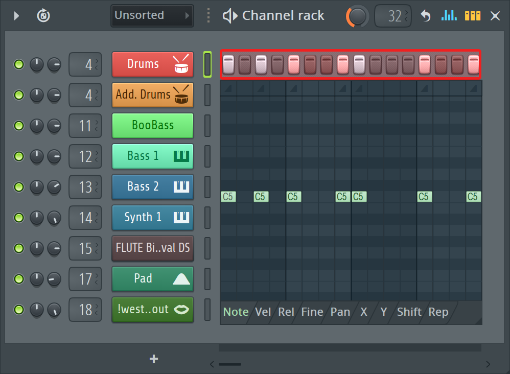
Task: Click the Synth 1 channel volume knob
Action: pos(54,218)
